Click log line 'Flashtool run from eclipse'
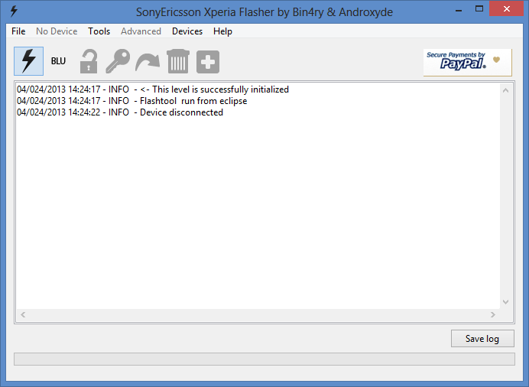529x387 pixels. (132, 101)
